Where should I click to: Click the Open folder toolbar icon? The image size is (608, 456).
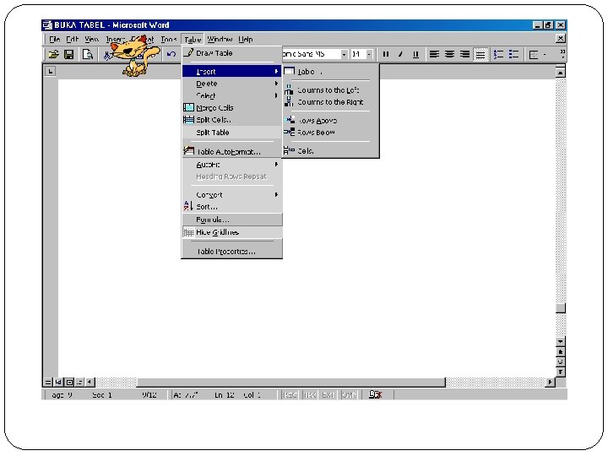(x=54, y=54)
